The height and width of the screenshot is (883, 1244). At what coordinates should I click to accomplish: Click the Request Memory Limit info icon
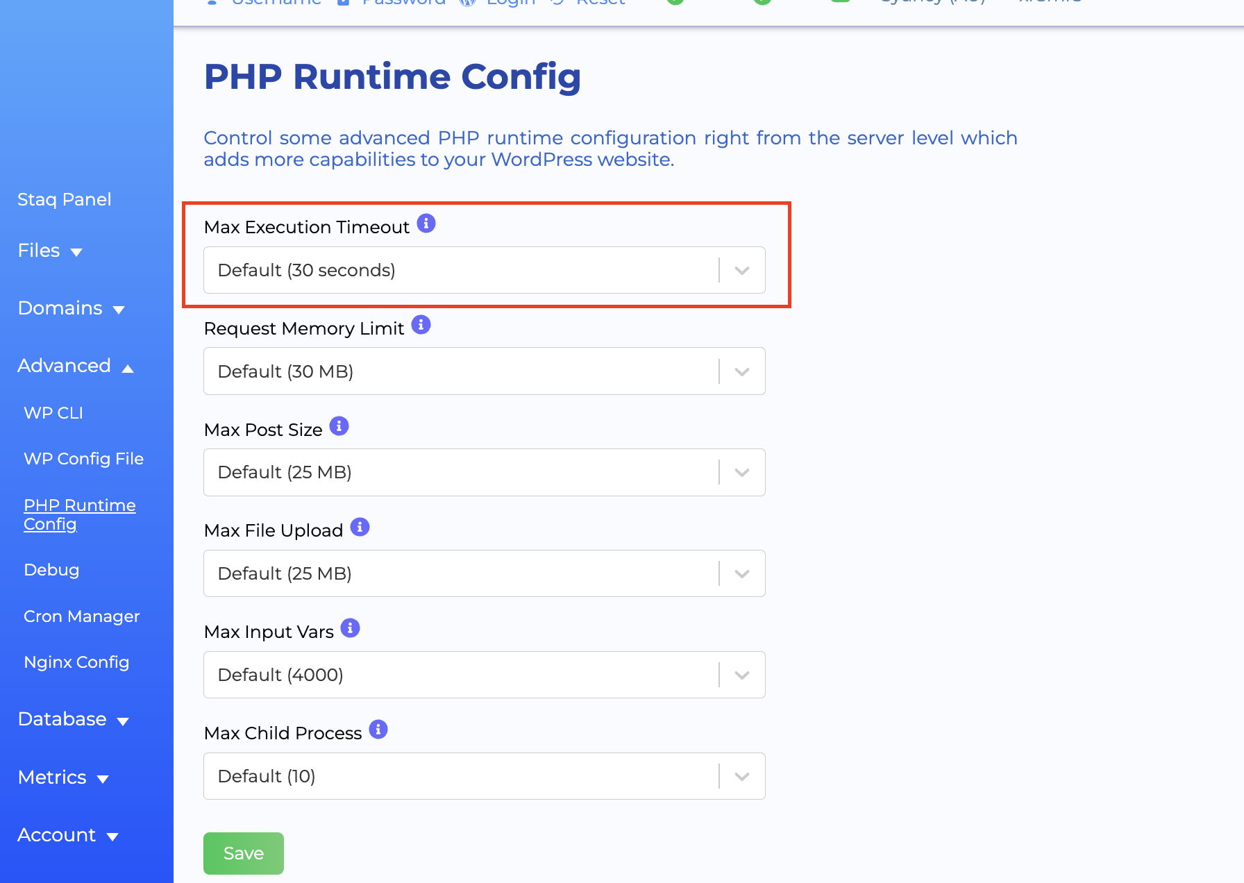pyautogui.click(x=421, y=325)
